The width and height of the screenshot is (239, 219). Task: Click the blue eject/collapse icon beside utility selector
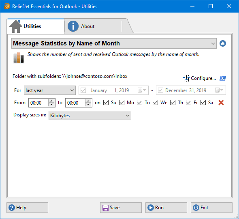(x=223, y=43)
